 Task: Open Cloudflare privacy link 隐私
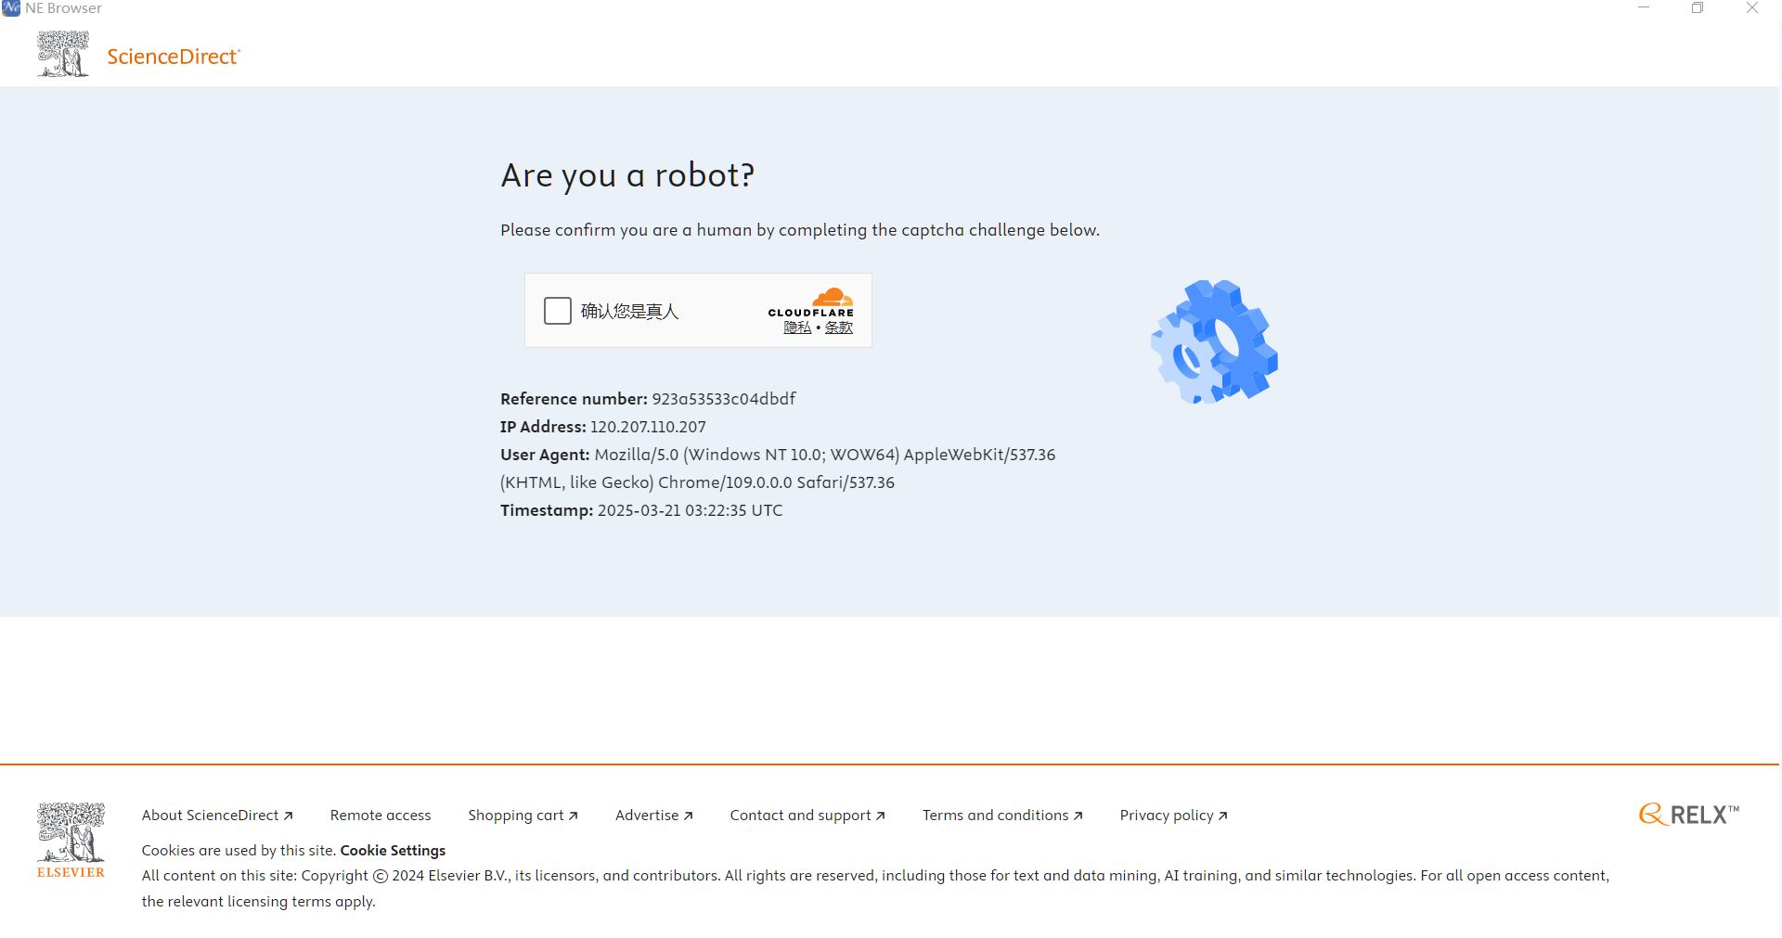tap(797, 328)
